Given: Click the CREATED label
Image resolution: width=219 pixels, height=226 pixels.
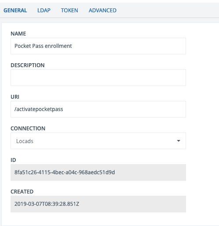Looking at the screenshot, I should click(x=22, y=192).
